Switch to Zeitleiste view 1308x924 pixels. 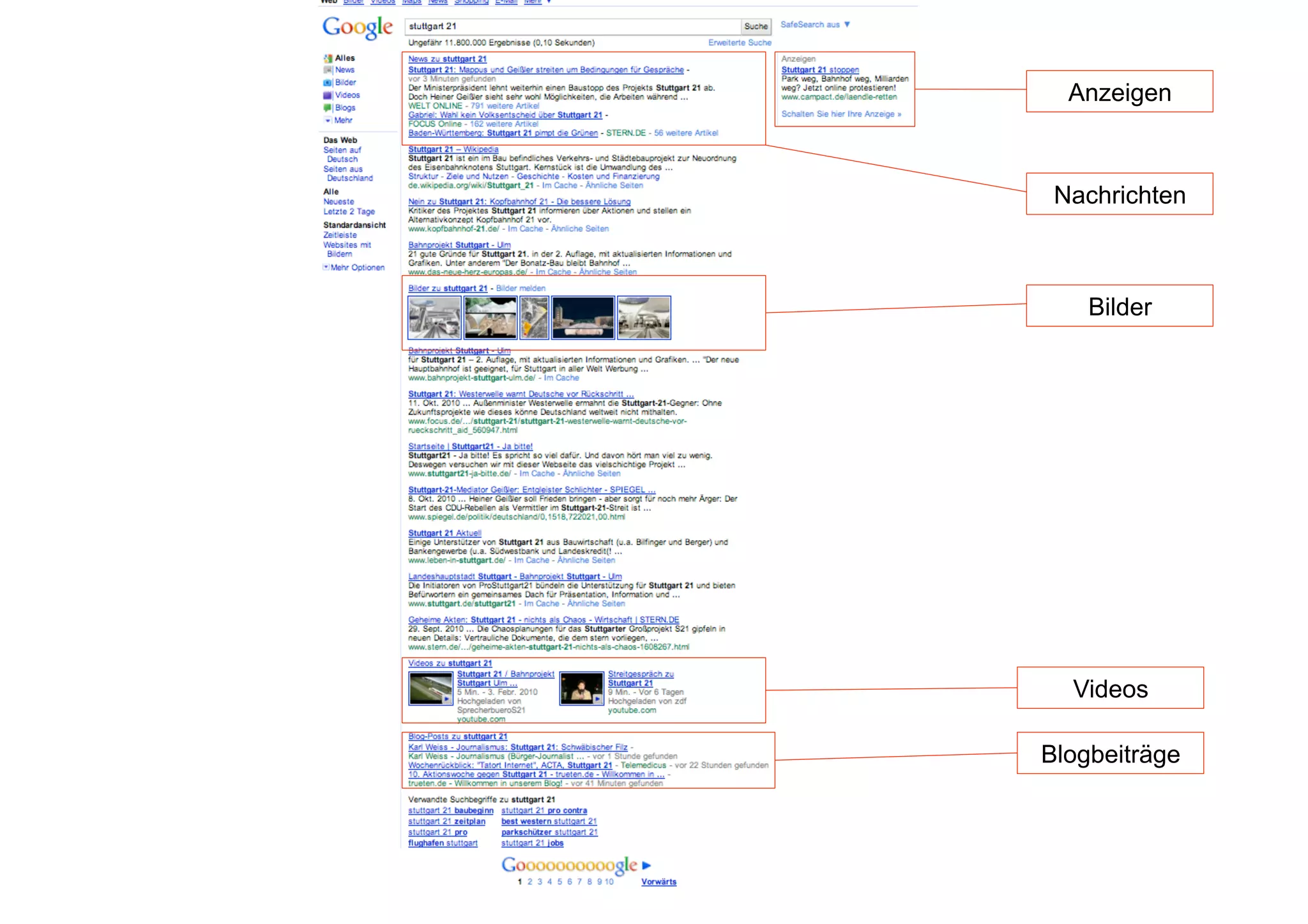click(340, 235)
